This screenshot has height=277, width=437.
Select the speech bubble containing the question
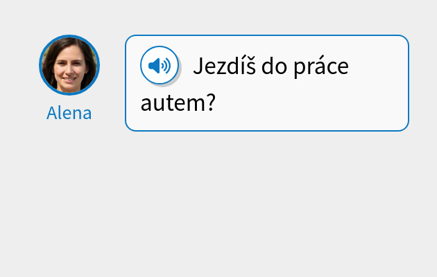click(x=267, y=83)
